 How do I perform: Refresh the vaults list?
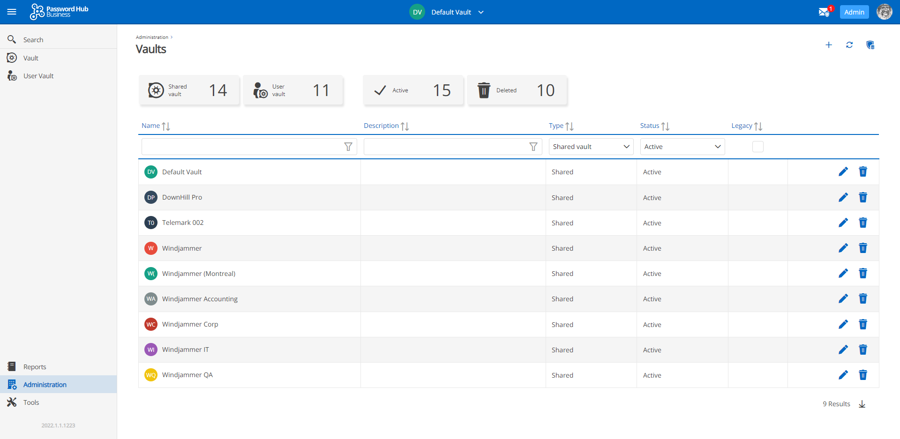(x=849, y=45)
